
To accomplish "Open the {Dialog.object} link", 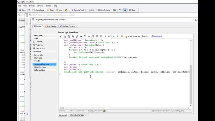I will [157, 36].
